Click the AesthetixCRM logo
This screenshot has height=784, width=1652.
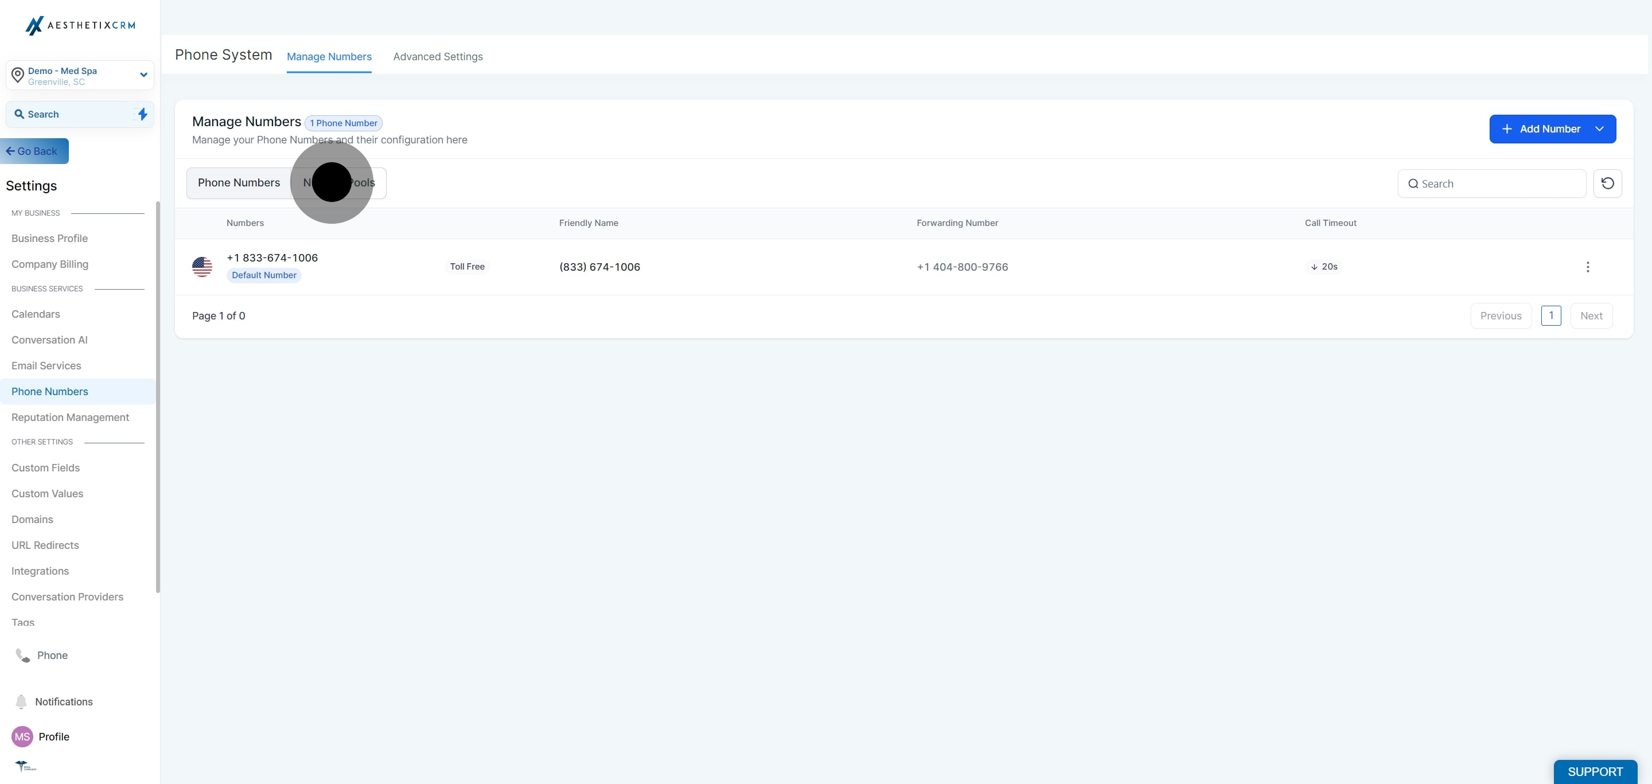point(80,26)
